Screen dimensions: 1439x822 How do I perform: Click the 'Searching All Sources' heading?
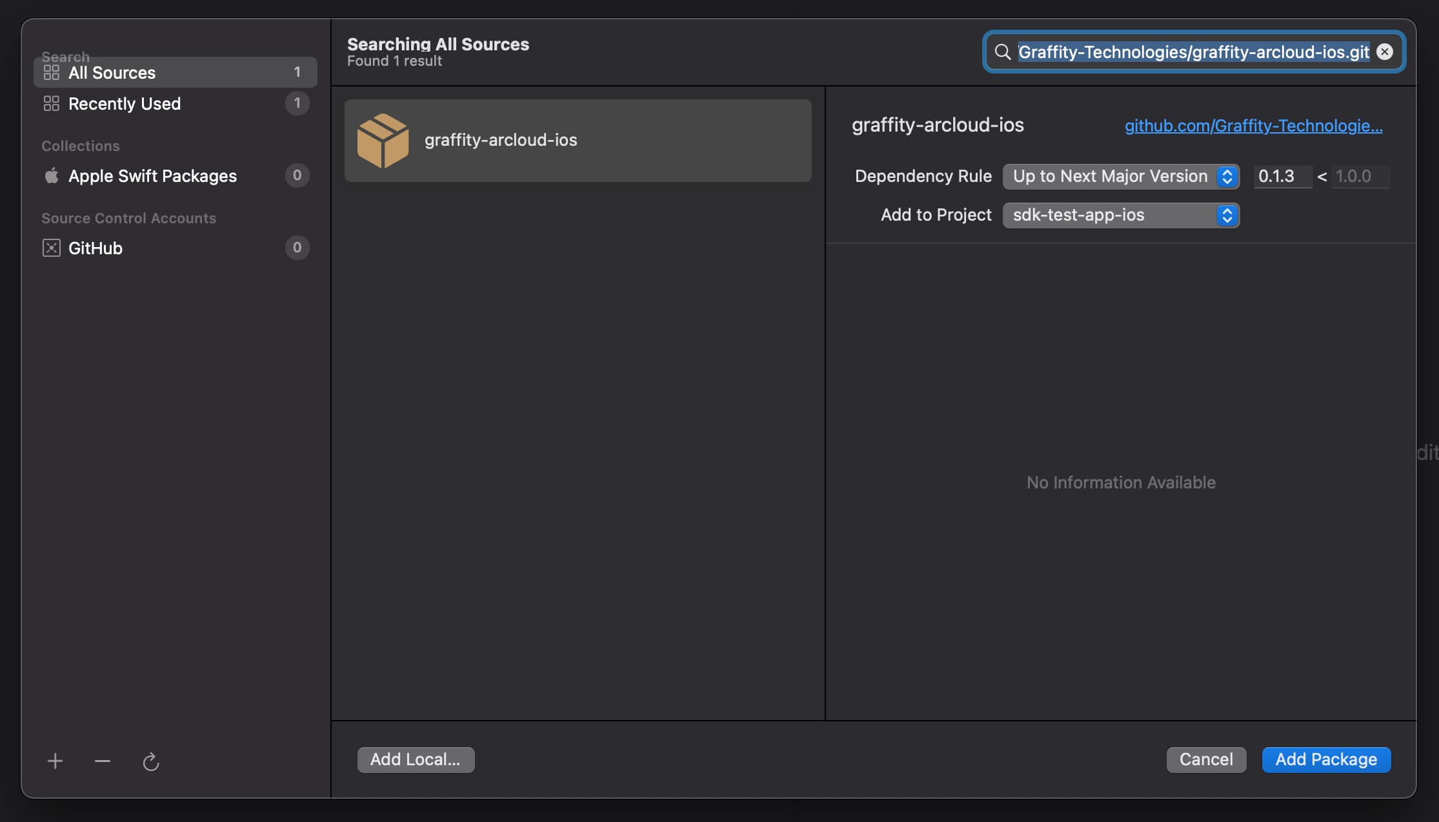click(x=438, y=44)
